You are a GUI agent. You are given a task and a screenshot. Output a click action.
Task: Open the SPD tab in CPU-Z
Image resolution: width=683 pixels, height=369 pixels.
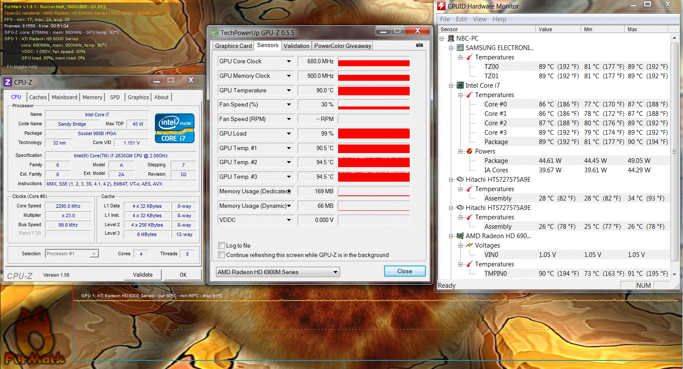coord(115,97)
